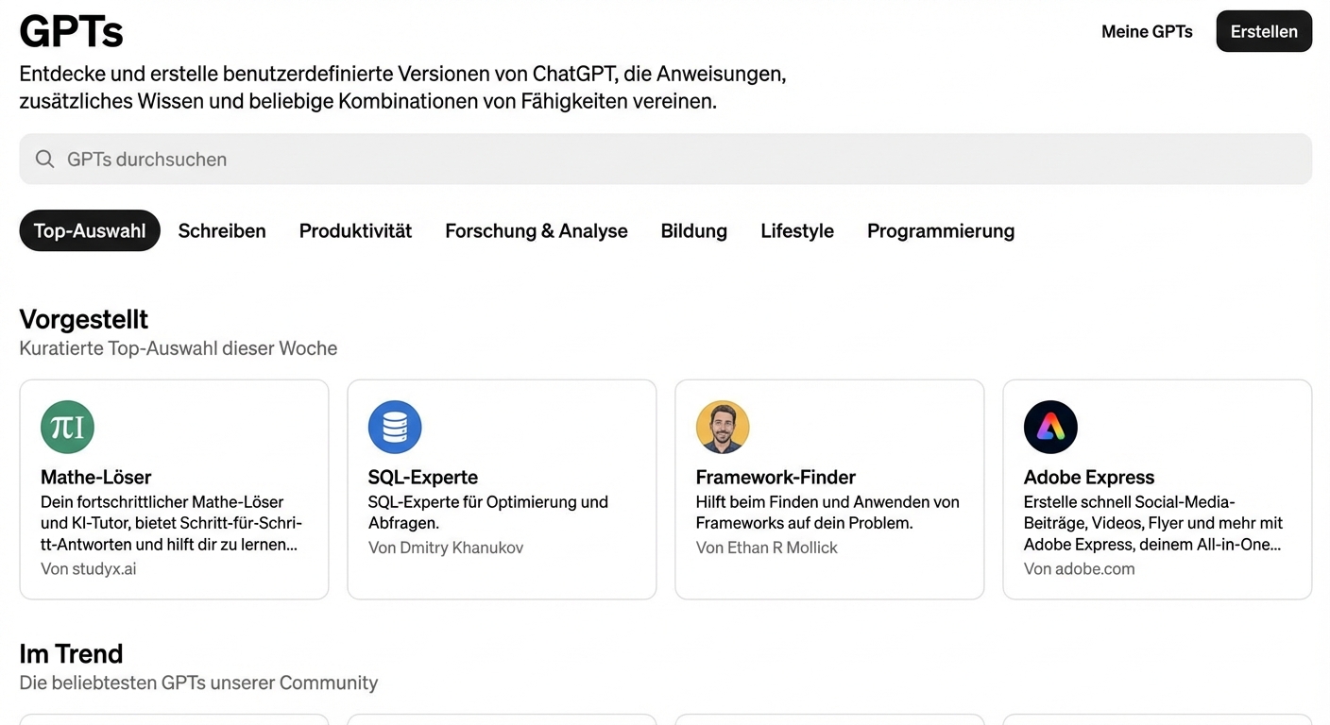Screen dimensions: 1330x725
Task: Click the SQL-Experte blue database icon
Action: pos(395,427)
